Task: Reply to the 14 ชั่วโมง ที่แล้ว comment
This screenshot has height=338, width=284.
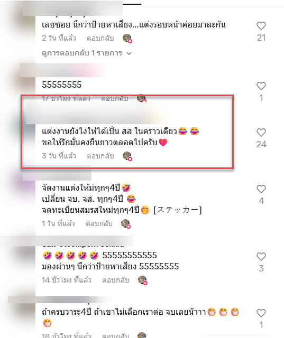Action: pos(115,280)
